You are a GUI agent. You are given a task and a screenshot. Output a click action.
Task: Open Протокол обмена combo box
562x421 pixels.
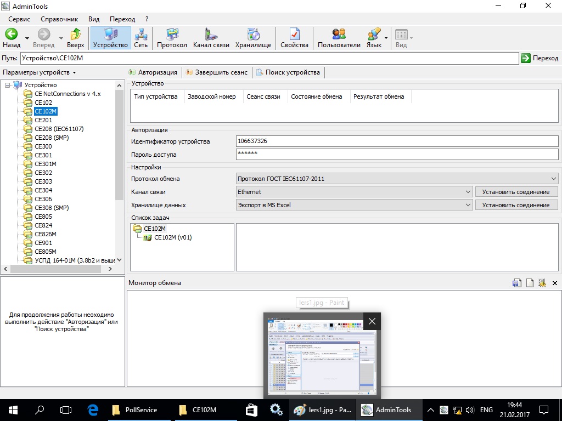[397, 179]
